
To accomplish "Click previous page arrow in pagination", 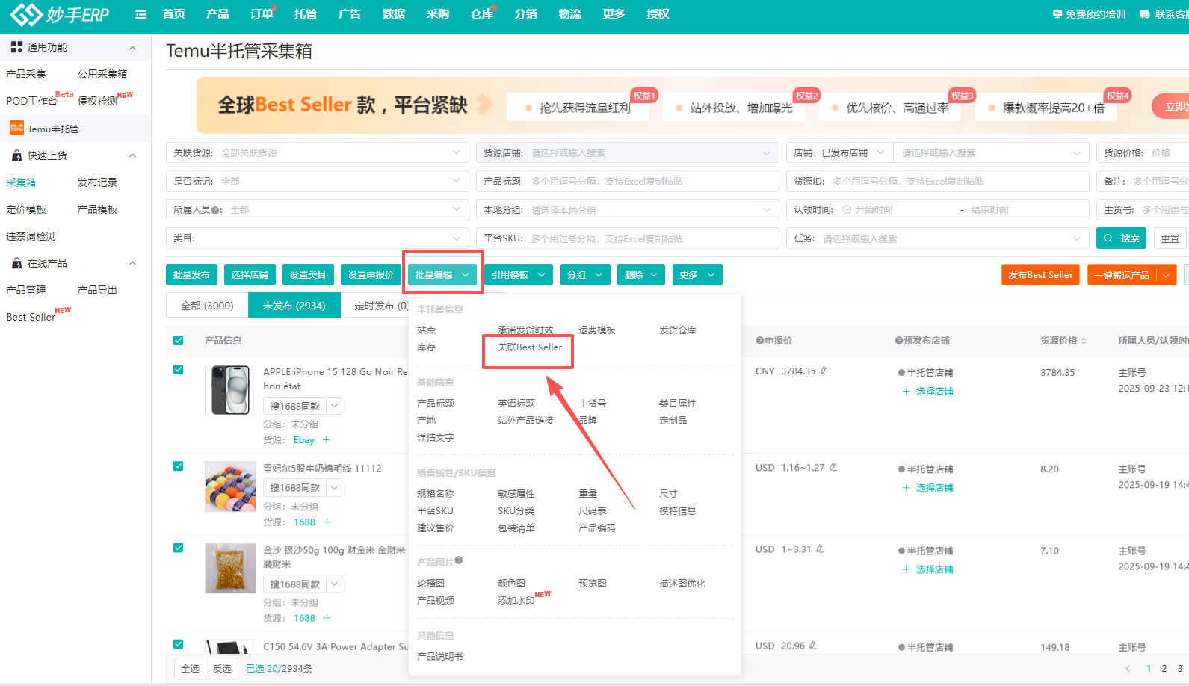I will pos(1128,669).
